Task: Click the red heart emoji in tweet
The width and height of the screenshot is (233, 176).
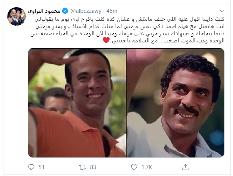Action: tap(106, 40)
